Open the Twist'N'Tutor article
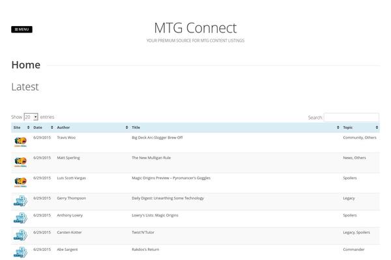The width and height of the screenshot is (391, 260). coord(143,232)
